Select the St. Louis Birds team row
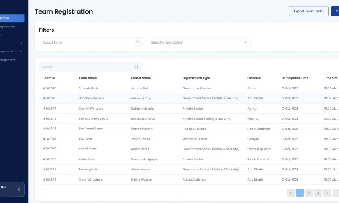This screenshot has height=203, width=339. click(88, 88)
